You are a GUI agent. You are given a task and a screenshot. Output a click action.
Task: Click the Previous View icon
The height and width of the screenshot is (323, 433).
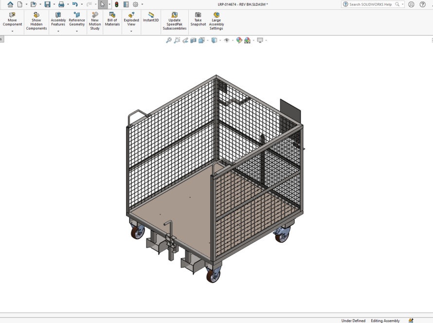point(185,40)
